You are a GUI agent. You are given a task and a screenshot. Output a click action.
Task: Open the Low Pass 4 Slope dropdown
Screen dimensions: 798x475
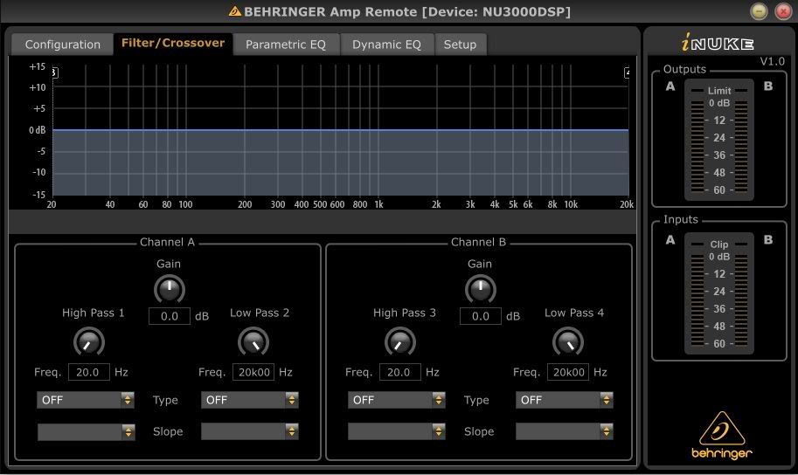565,431
